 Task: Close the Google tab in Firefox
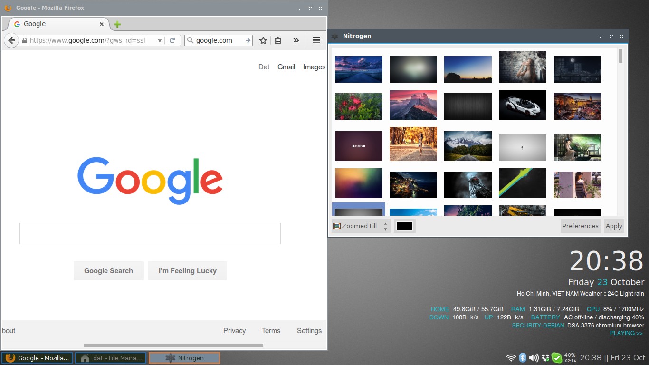[x=101, y=24]
